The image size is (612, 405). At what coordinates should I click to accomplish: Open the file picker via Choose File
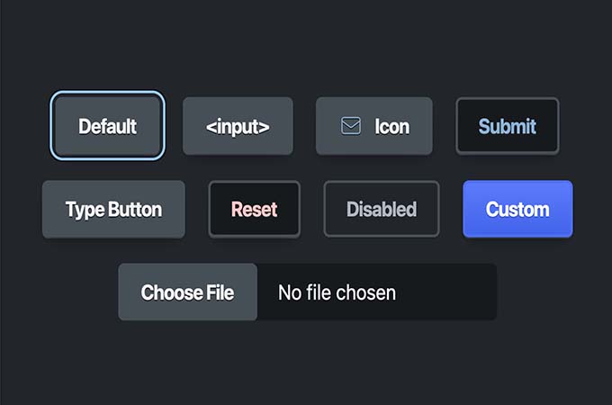point(187,292)
